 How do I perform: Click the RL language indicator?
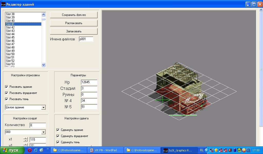(202, 150)
